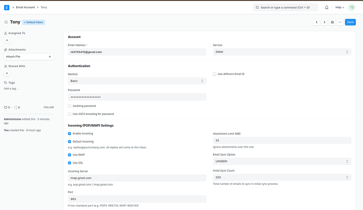Save the email account
The height and width of the screenshot is (210, 363).
pos(350,22)
